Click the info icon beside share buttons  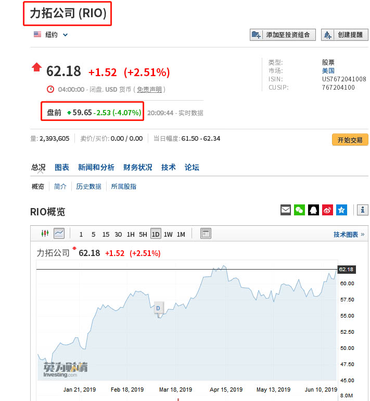pyautogui.click(x=362, y=210)
